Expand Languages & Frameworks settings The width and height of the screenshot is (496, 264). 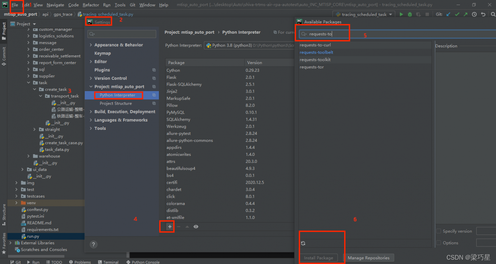click(91, 120)
